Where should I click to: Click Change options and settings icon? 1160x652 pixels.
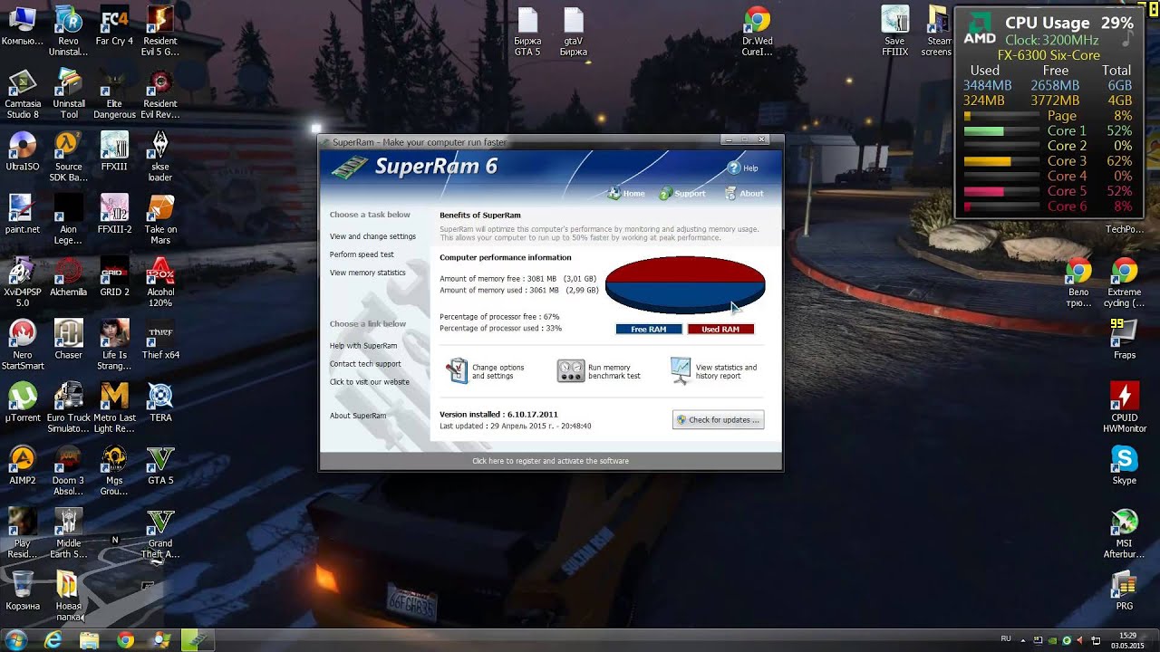(x=458, y=370)
